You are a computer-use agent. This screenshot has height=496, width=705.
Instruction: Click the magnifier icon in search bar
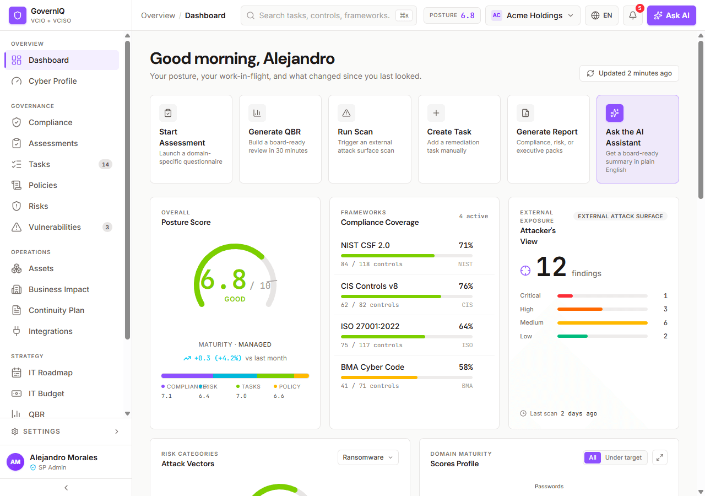tap(250, 15)
